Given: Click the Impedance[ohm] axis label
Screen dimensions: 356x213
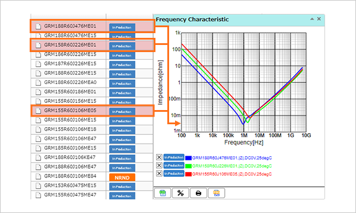Looking at the screenshot, I should point(160,83).
